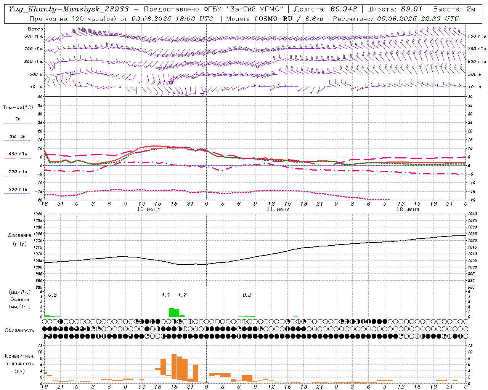Click the (мм/3ч.) precipitation unit label
The image size is (488, 390).
click(x=20, y=292)
